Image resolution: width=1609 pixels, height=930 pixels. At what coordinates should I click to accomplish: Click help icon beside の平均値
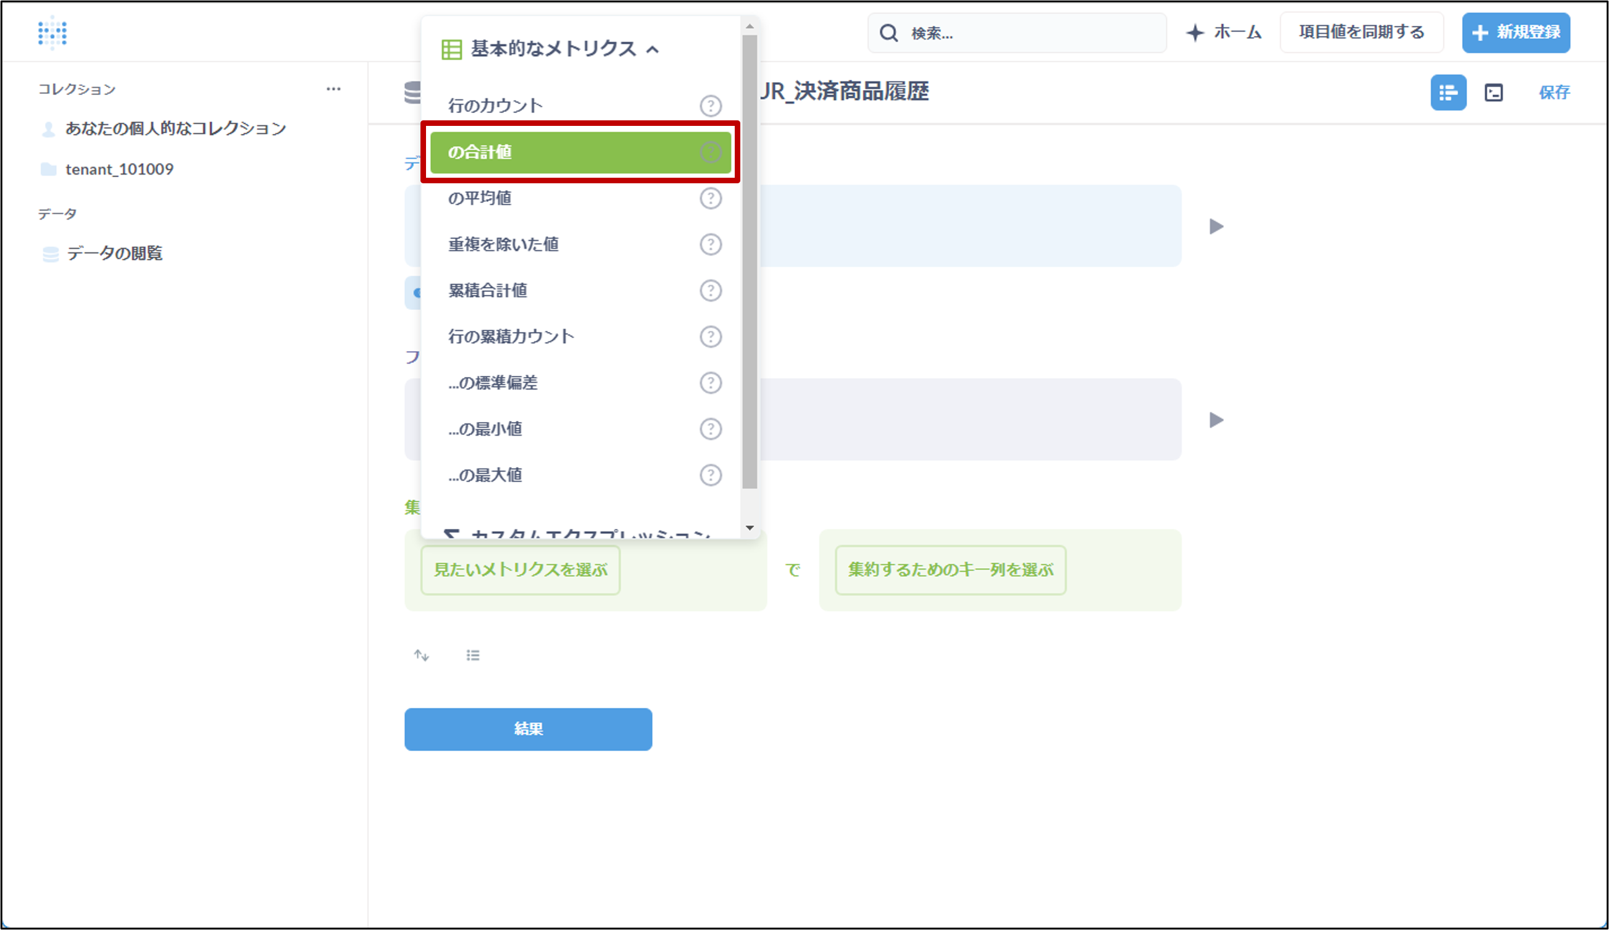[x=710, y=199]
